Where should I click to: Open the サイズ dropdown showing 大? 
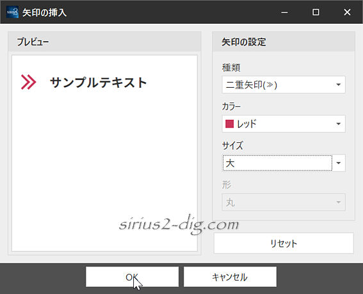tap(284, 163)
